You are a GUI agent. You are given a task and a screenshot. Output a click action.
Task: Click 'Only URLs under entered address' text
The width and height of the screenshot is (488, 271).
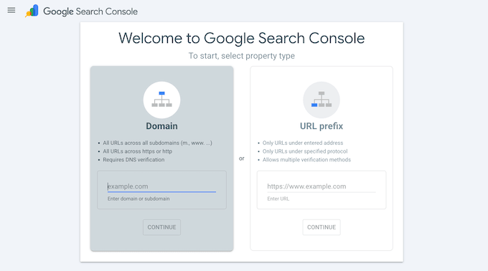pyautogui.click(x=303, y=143)
